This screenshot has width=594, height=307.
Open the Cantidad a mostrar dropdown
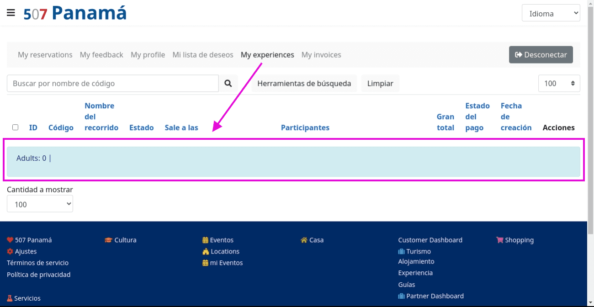tap(40, 204)
